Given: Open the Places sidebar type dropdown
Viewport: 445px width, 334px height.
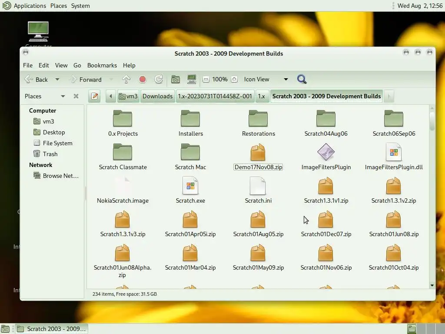Looking at the screenshot, I should click(x=45, y=96).
